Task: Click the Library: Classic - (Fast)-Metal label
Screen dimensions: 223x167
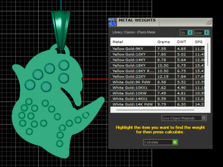Action: click(x=134, y=32)
